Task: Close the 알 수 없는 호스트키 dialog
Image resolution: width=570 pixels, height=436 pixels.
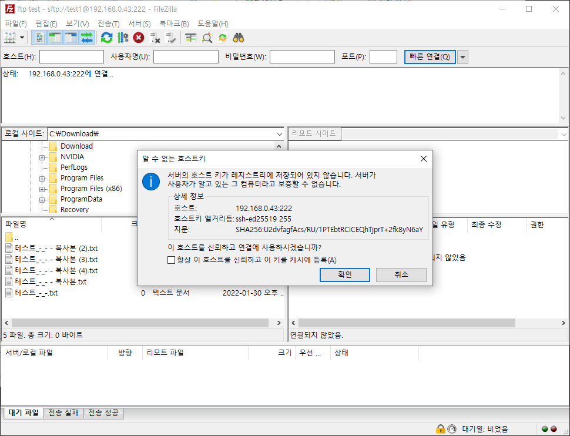Action: pos(424,159)
